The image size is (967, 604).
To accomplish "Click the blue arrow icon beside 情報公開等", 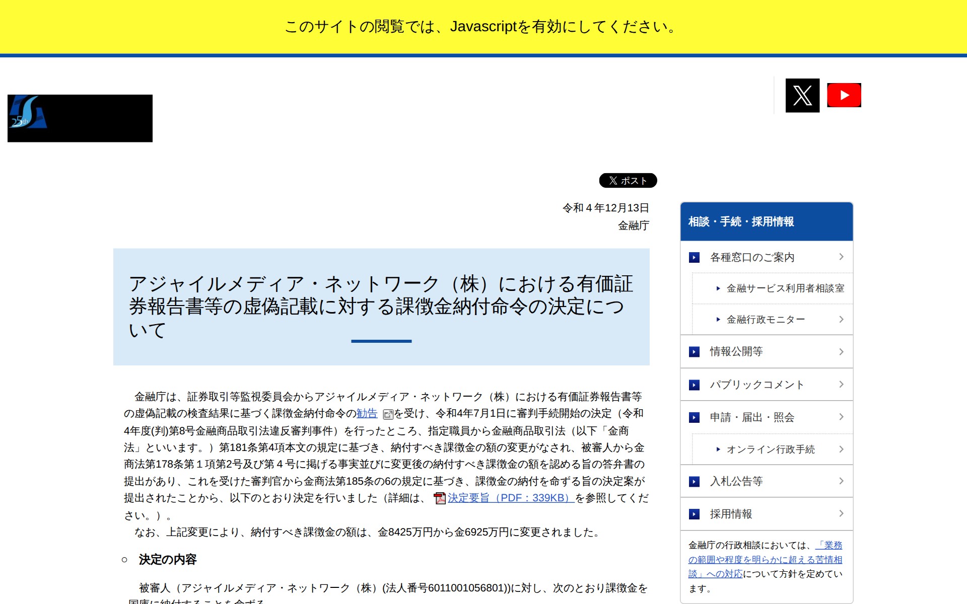I will pyautogui.click(x=694, y=352).
